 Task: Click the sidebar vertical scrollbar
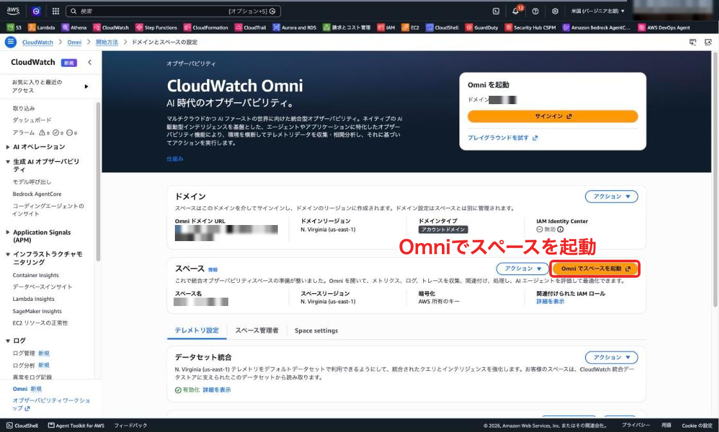[98, 181]
